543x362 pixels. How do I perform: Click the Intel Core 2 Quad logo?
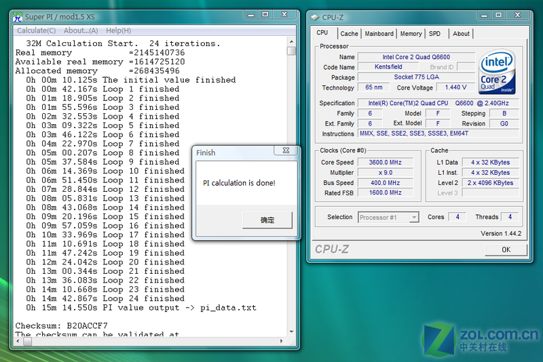[497, 73]
